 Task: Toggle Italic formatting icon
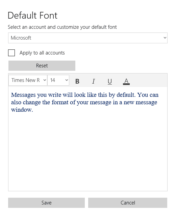click(x=94, y=81)
